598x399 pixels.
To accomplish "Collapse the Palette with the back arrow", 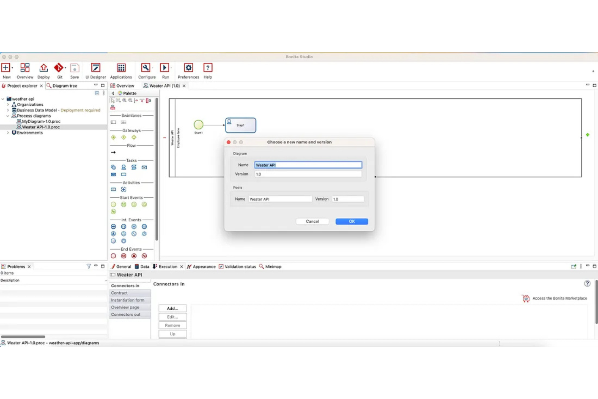I will pyautogui.click(x=113, y=93).
